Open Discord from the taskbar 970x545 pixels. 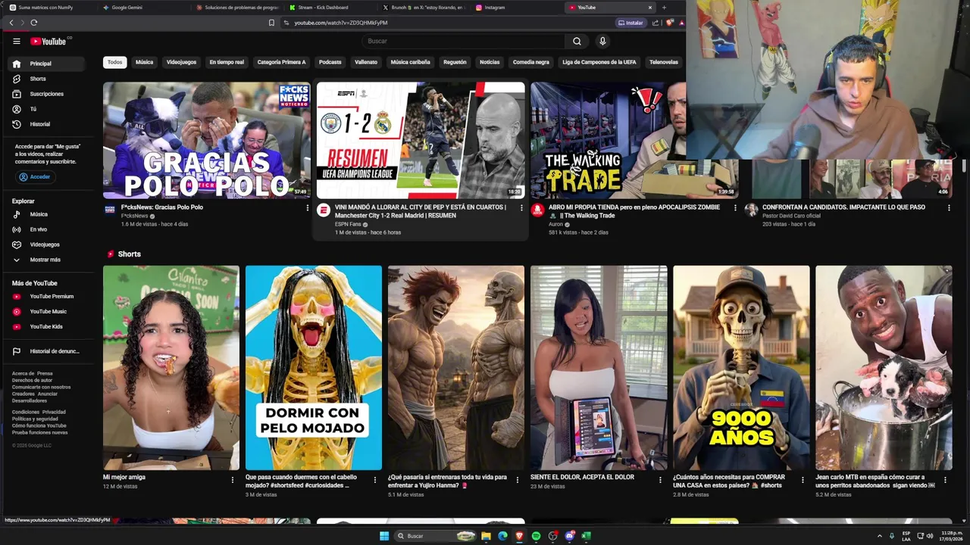(569, 536)
